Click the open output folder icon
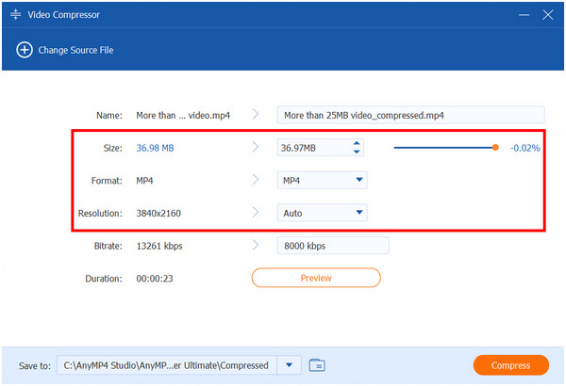 click(317, 365)
